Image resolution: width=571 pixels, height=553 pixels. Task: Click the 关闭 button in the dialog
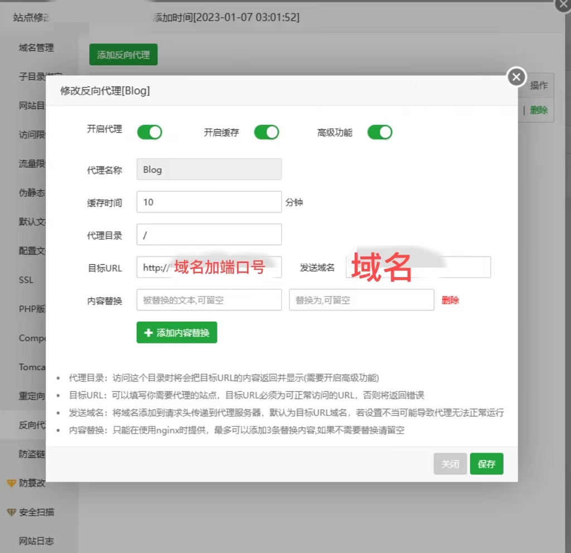pyautogui.click(x=449, y=463)
